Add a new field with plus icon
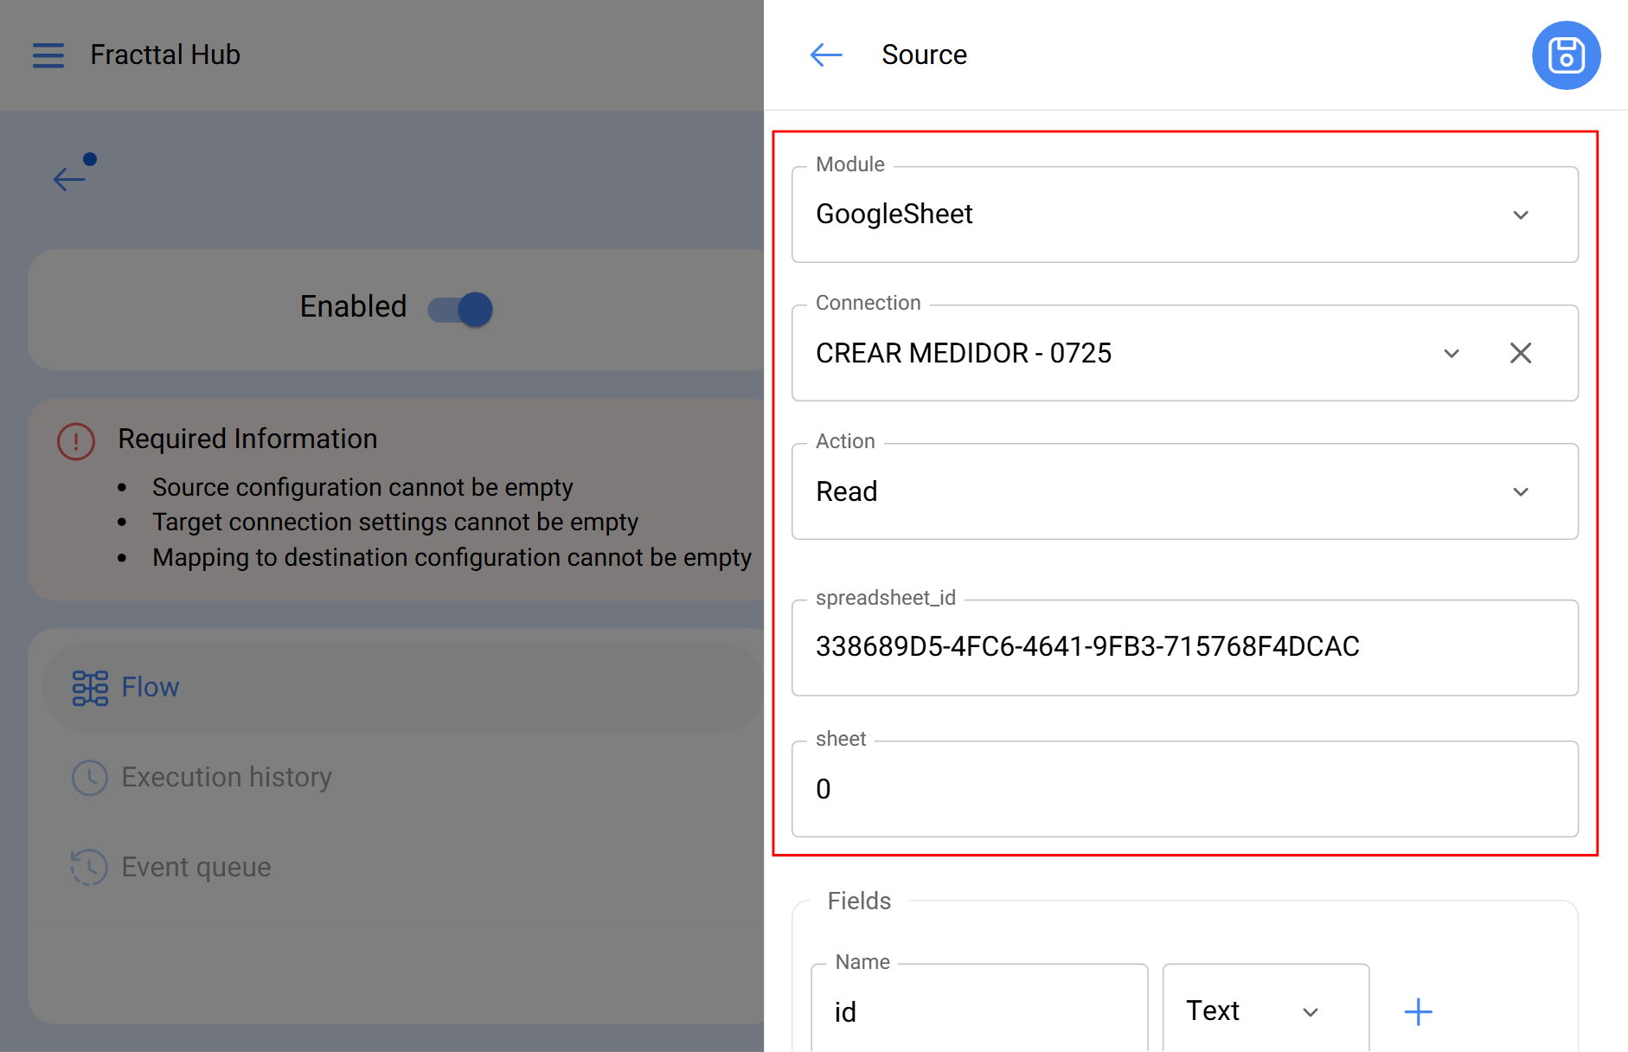Viewport: 1628px width, 1052px height. coord(1418,1011)
